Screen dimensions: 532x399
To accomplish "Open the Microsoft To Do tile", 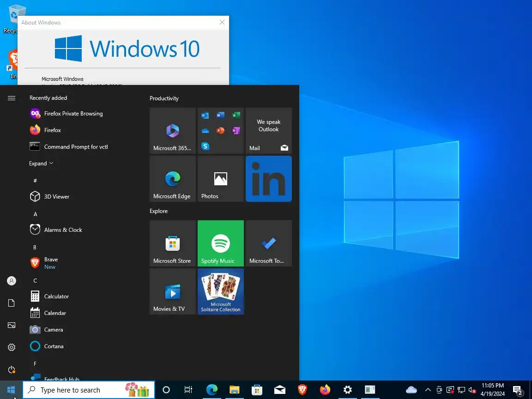I will coord(269,243).
